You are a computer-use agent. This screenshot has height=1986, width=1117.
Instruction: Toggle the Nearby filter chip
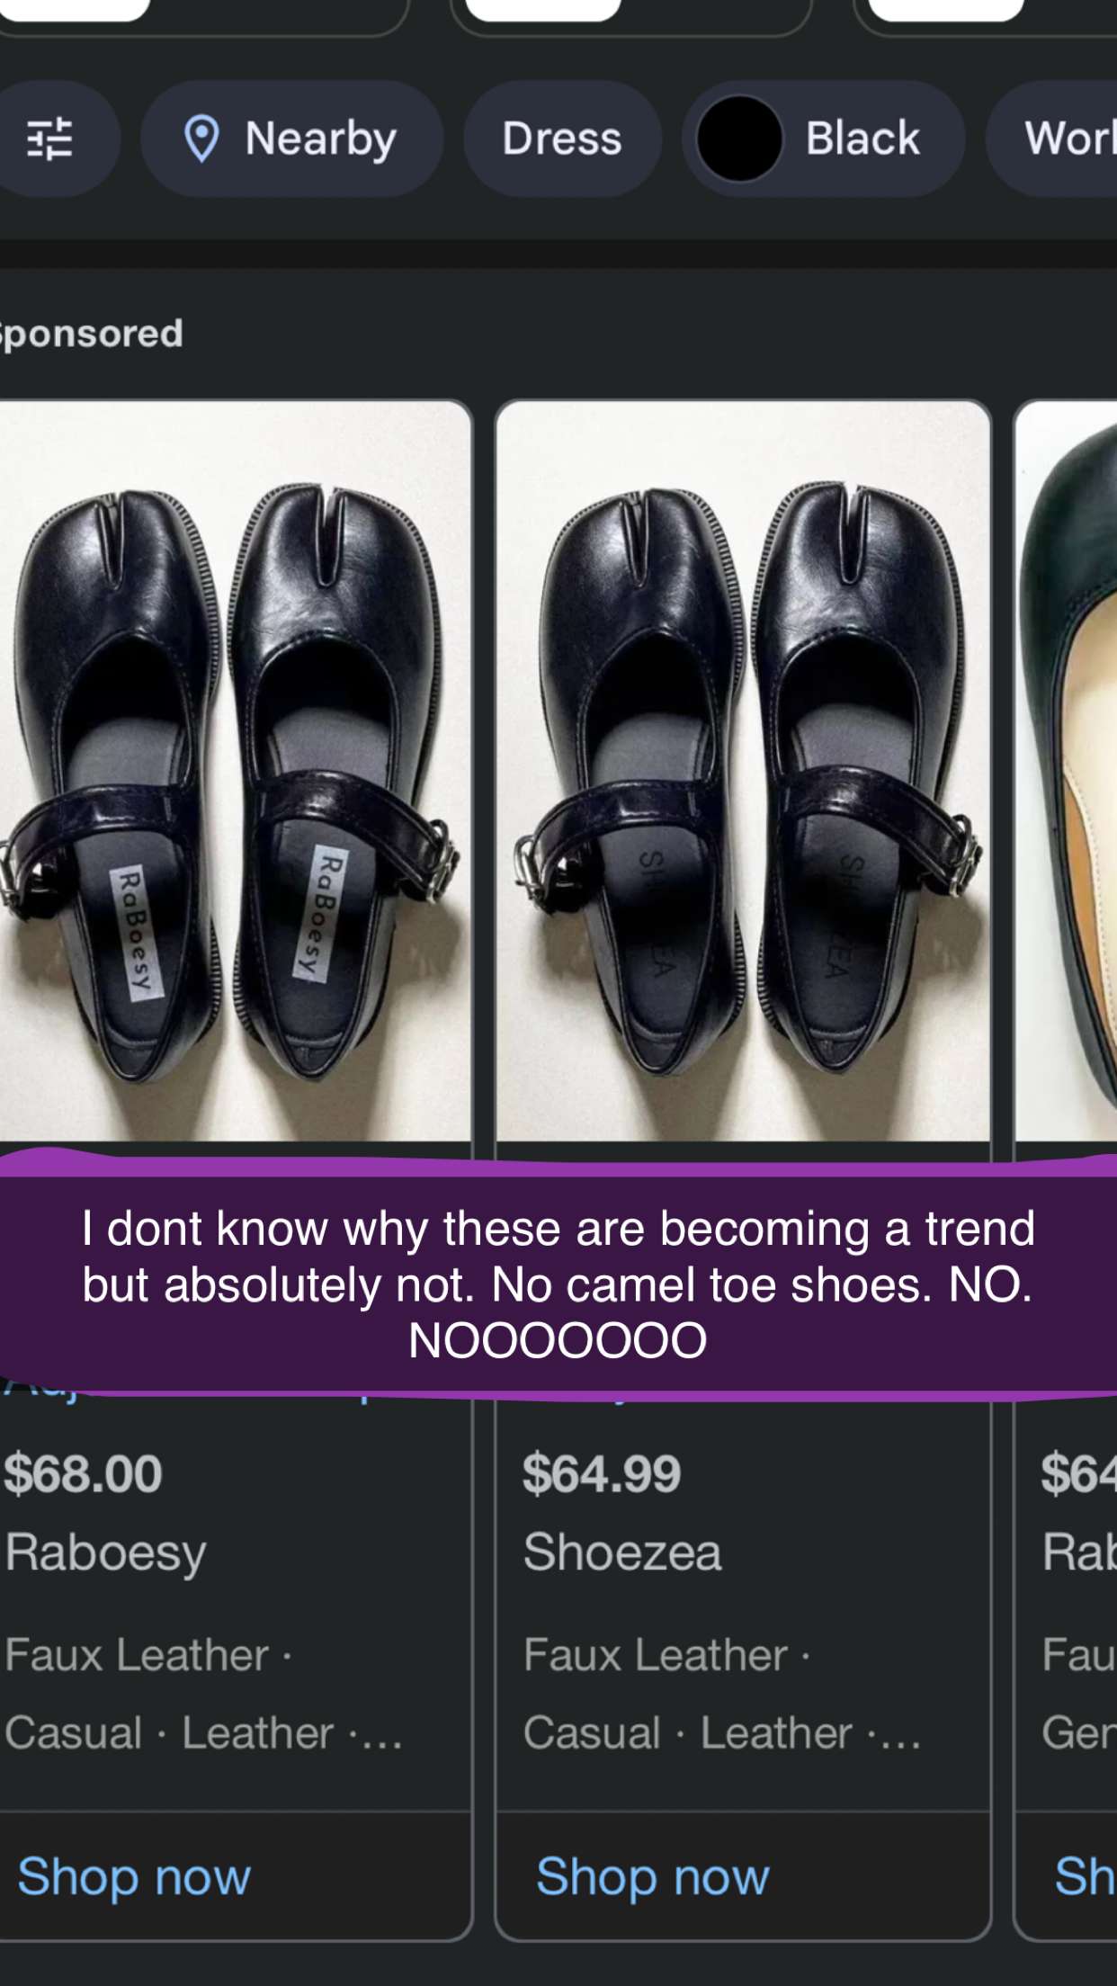[x=292, y=139]
